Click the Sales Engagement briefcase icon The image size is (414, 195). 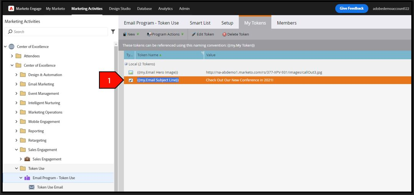(x=27, y=159)
